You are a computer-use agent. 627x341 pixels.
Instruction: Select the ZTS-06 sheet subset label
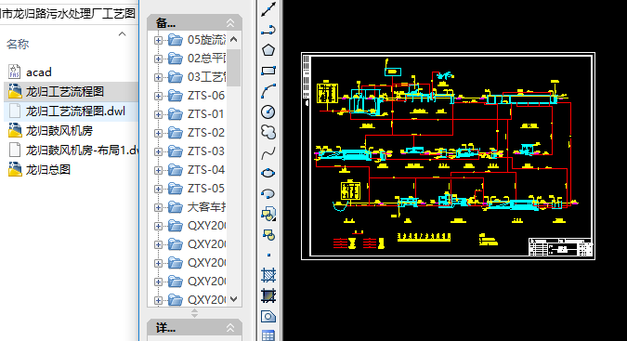tap(206, 96)
